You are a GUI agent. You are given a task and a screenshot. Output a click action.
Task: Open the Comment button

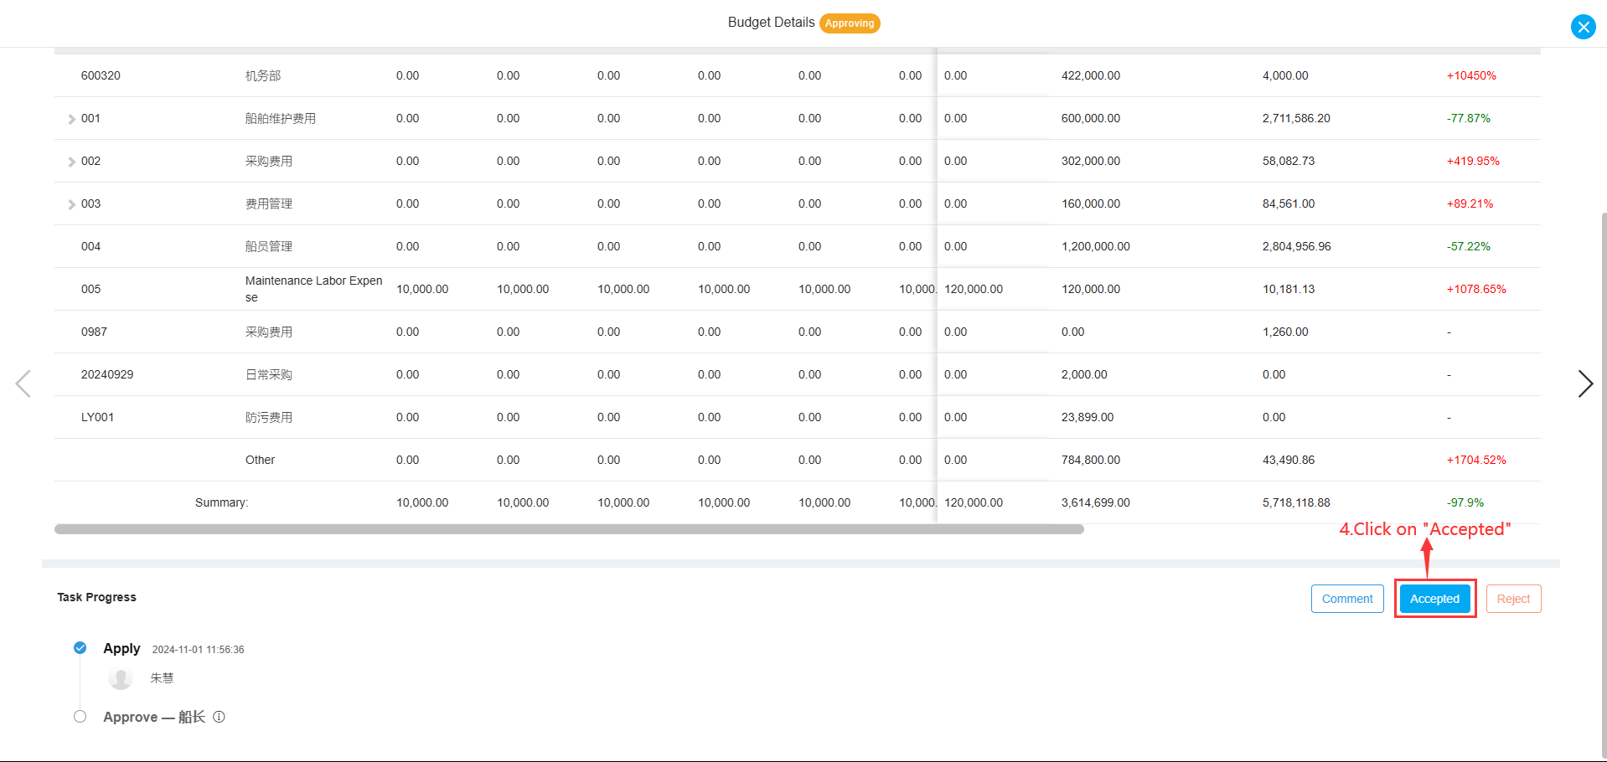tap(1347, 599)
